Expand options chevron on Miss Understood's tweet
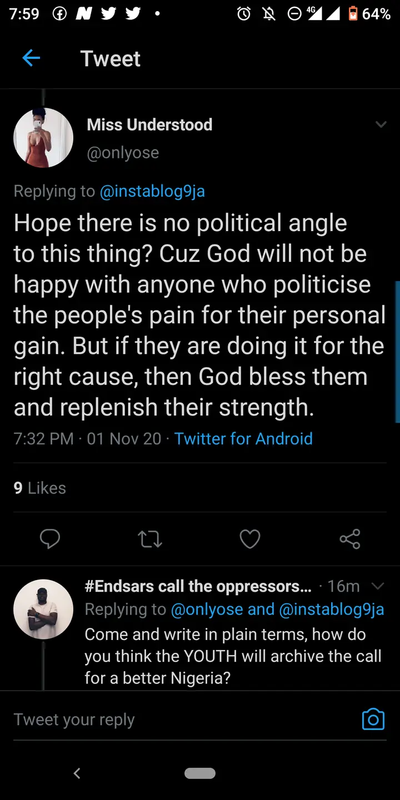 tap(381, 124)
